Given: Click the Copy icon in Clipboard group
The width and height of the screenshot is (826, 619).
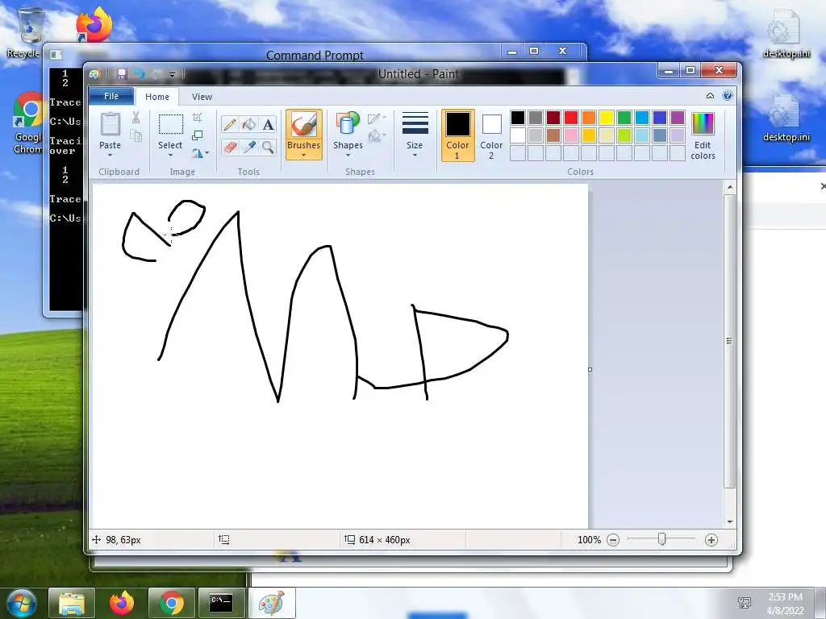Looking at the screenshot, I should 136,135.
